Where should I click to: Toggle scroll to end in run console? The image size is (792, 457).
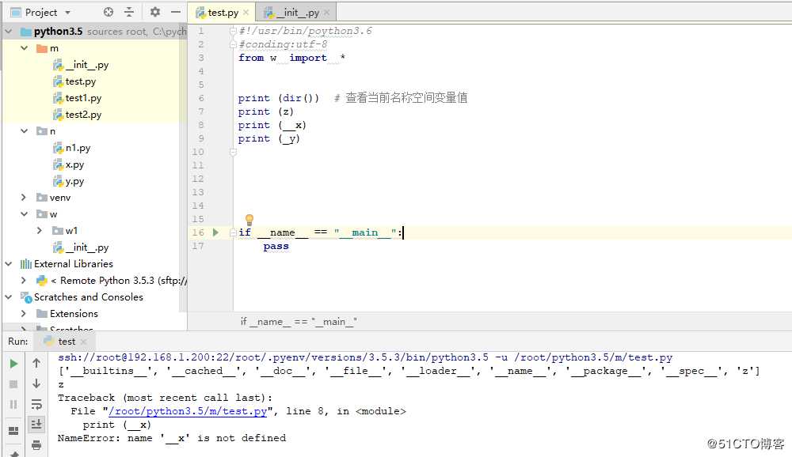[x=36, y=425]
